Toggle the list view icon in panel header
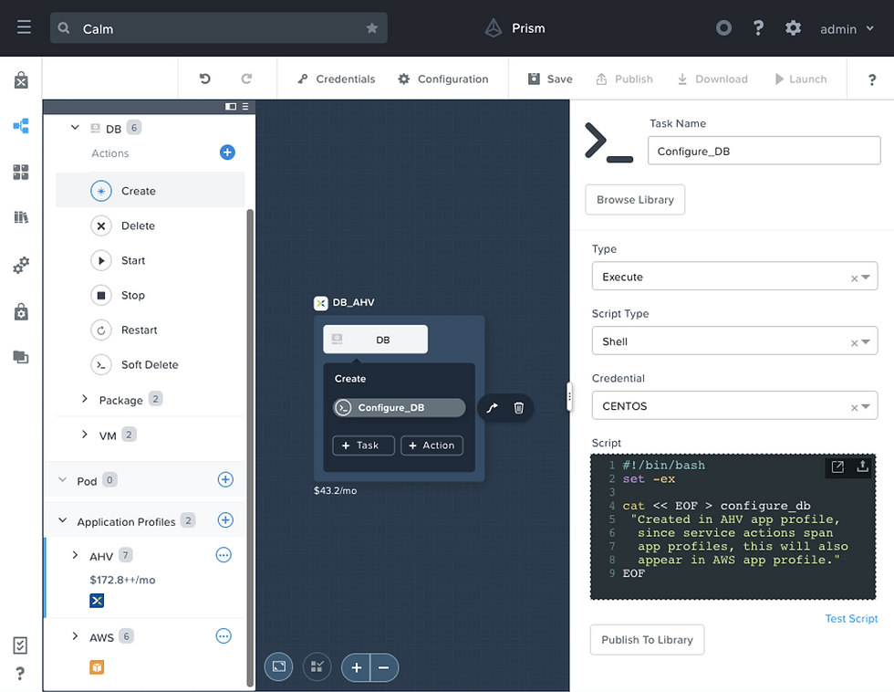 click(245, 107)
